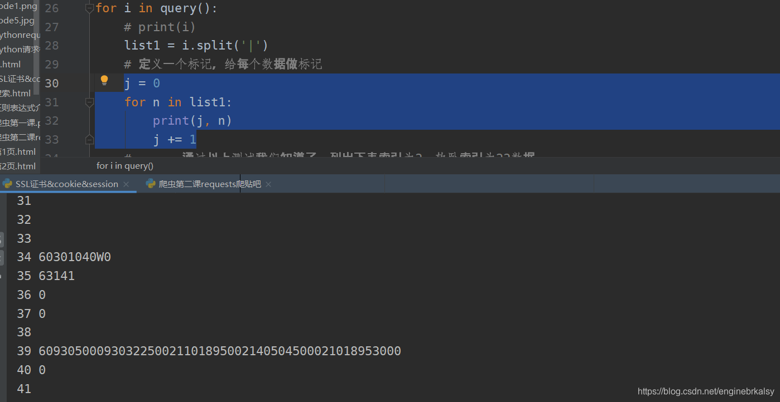780x402 pixels.
Task: Click output line '34 60301040W0'
Action: tap(64, 257)
